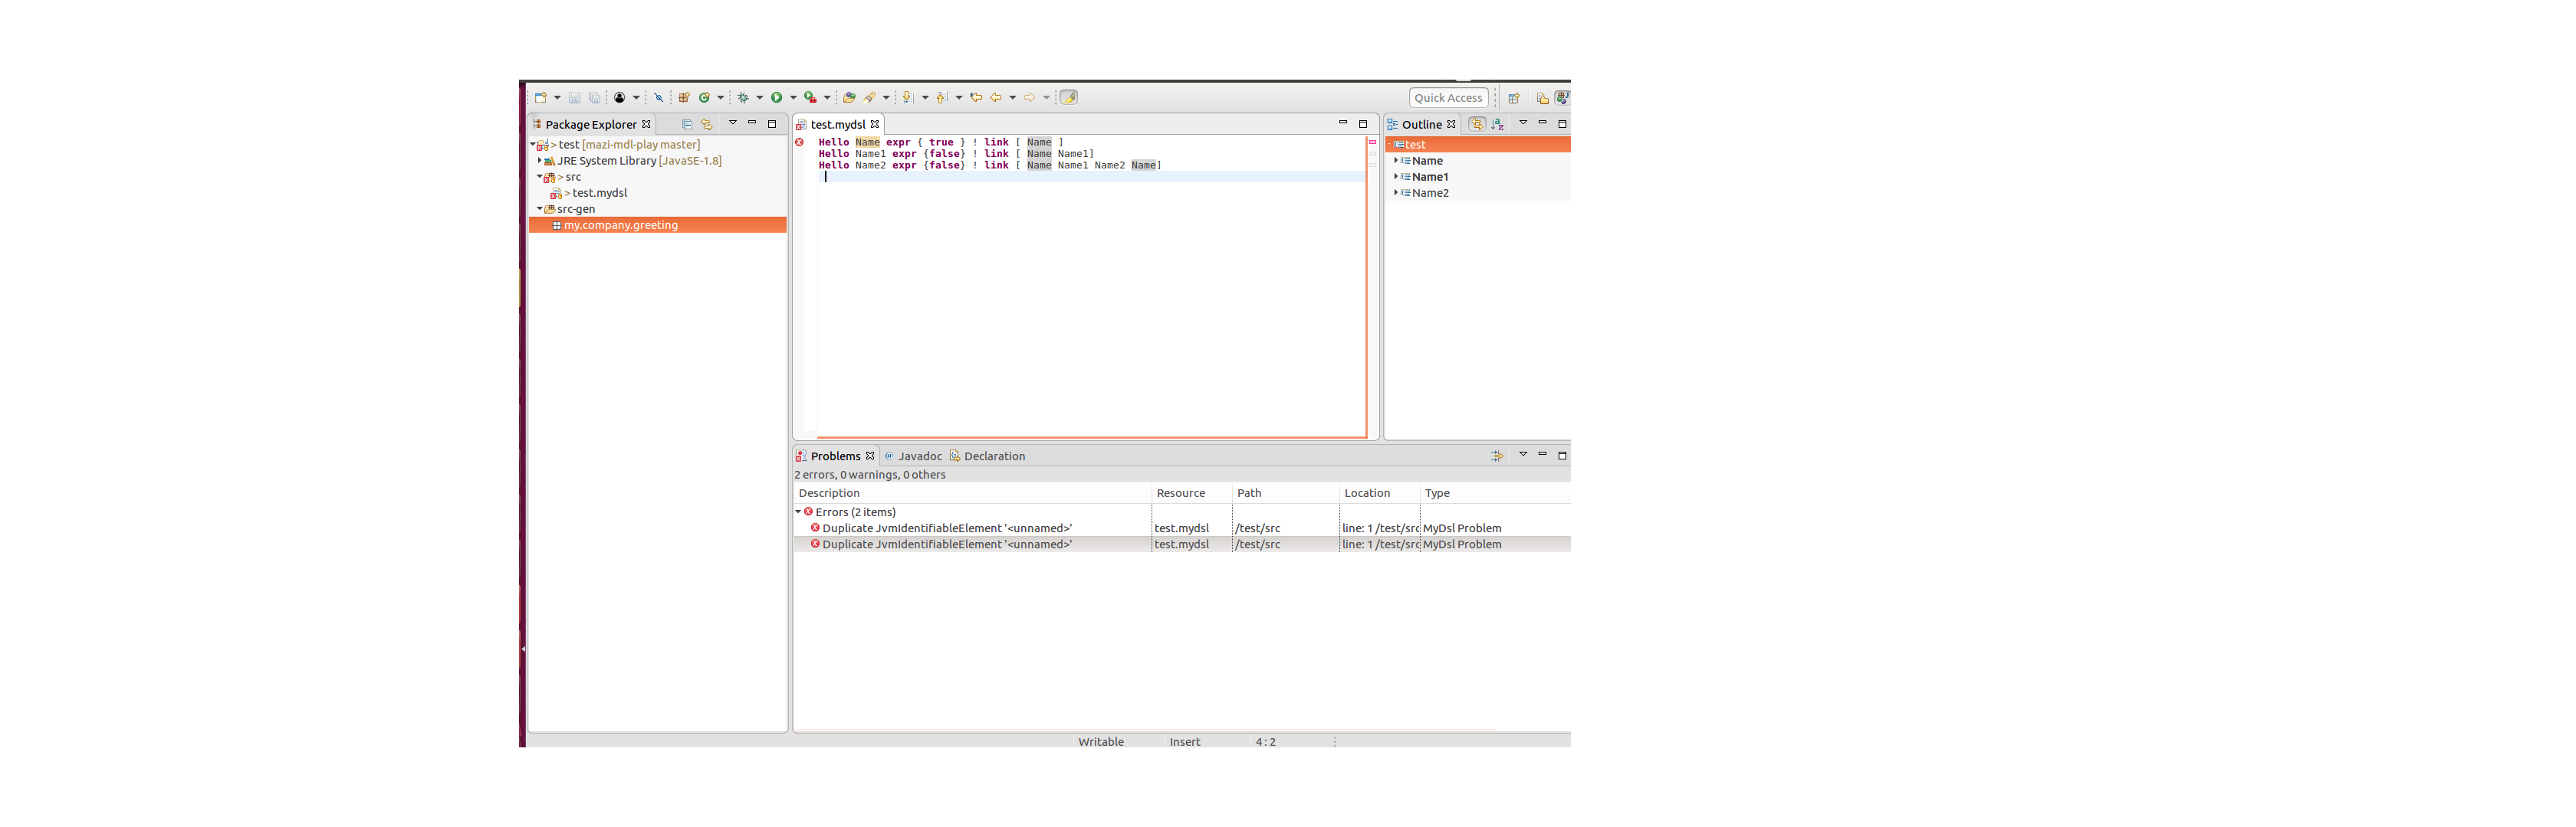Open Outline view menu triangle
The image size is (2576, 827).
[x=1523, y=123]
